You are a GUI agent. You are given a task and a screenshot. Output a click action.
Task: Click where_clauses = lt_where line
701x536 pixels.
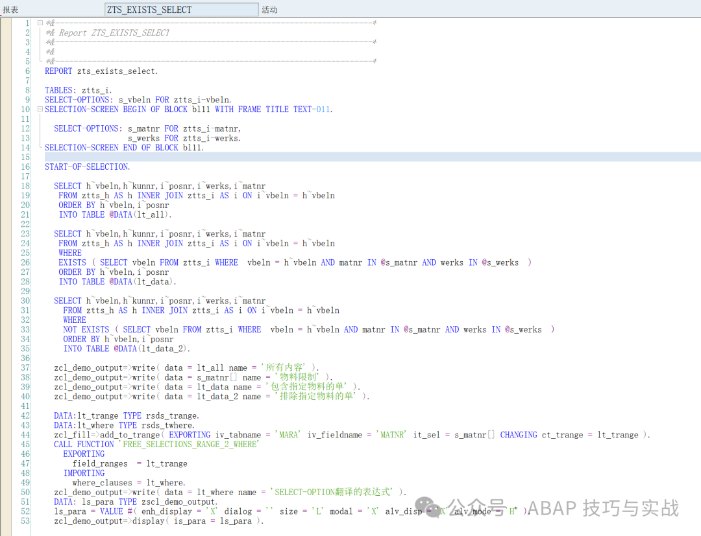point(129,483)
